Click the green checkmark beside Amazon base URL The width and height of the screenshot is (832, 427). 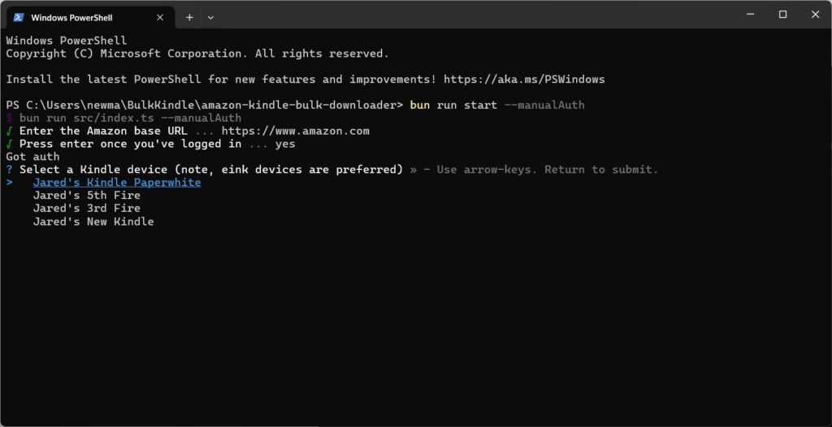click(10, 131)
